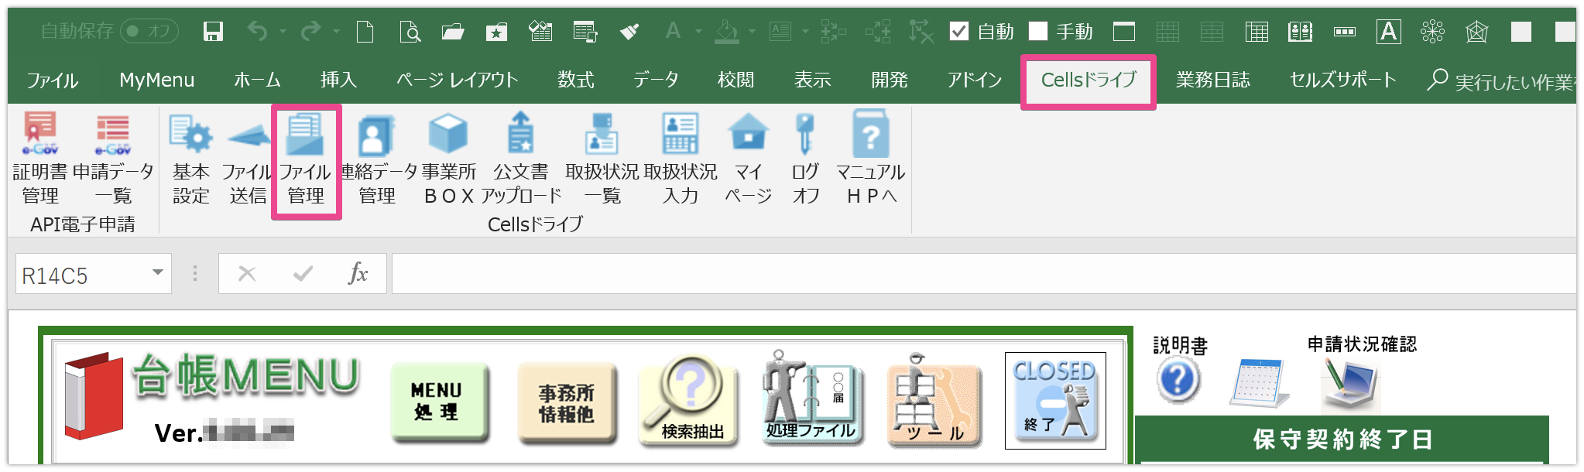Screen dimensions: 1584x472
Task: Click the 事務所情報他 button
Action: click(566, 402)
